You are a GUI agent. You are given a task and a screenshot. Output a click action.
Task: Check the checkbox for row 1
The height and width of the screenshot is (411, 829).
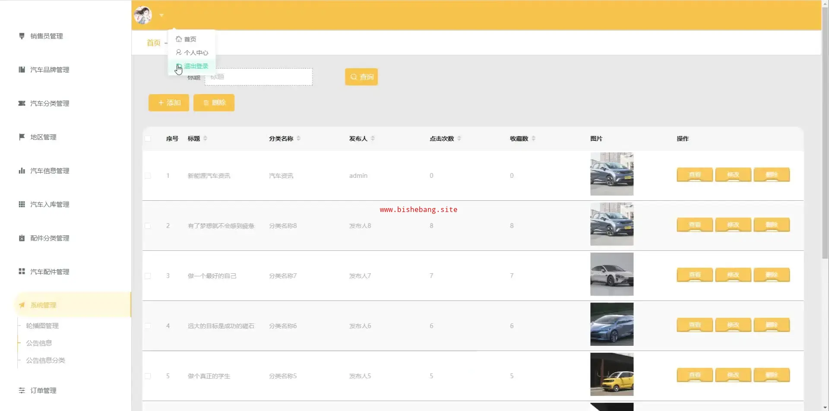pyautogui.click(x=148, y=176)
